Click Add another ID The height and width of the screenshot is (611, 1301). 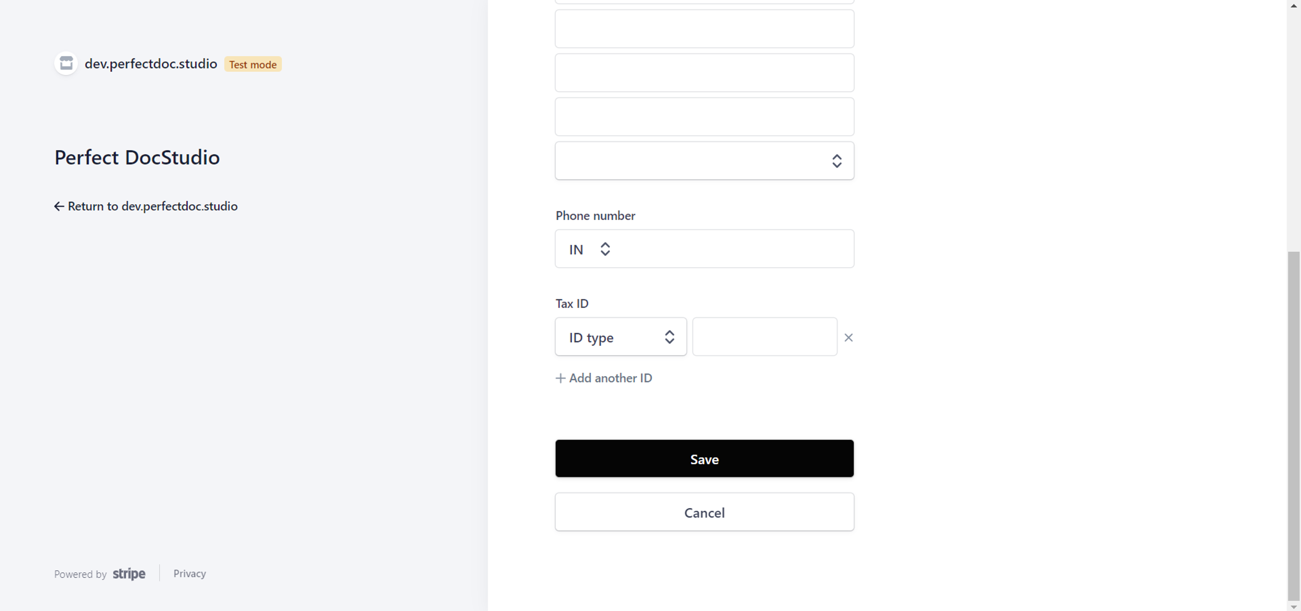click(x=610, y=378)
